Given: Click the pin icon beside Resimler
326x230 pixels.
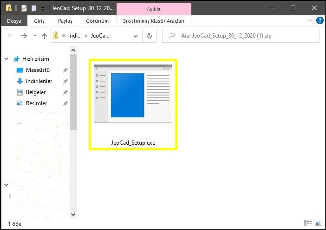Looking at the screenshot, I should click(x=65, y=103).
